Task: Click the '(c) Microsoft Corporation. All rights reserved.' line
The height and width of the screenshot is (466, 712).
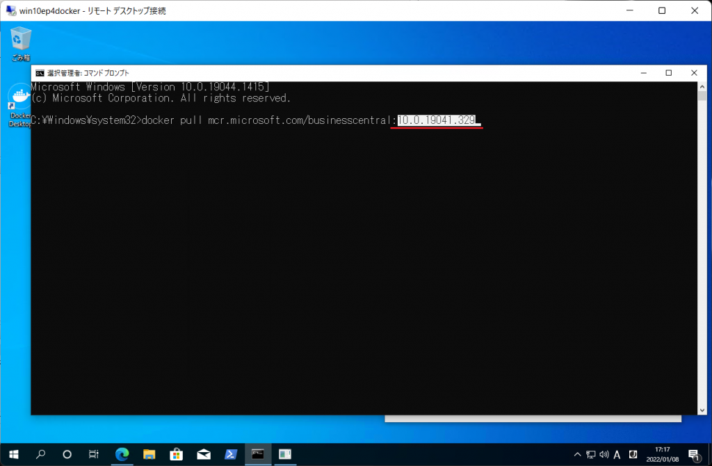Action: (x=161, y=98)
